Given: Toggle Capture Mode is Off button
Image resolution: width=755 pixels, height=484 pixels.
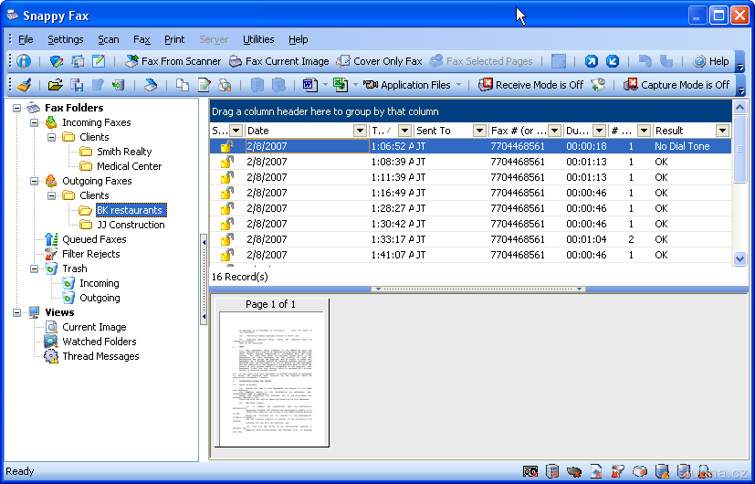Looking at the screenshot, I should [x=676, y=85].
